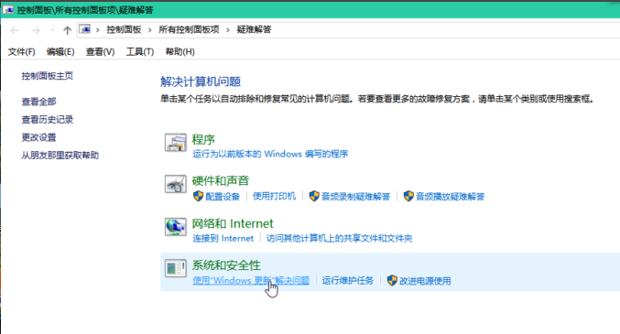Launch 音频播放疑难解答 troubleshooter
620x334 pixels.
pyautogui.click(x=450, y=197)
